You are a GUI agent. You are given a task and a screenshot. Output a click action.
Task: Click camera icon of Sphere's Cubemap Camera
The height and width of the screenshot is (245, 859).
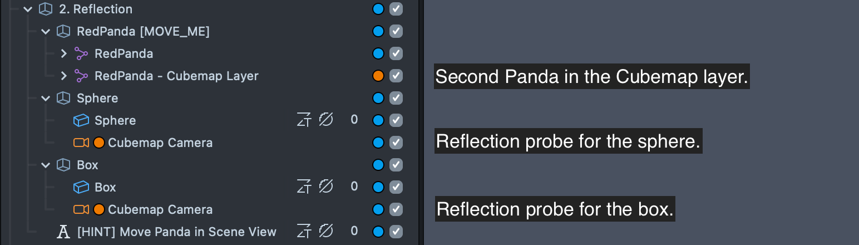[81, 143]
